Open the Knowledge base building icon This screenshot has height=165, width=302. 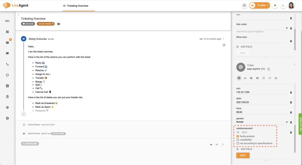tap(7, 96)
